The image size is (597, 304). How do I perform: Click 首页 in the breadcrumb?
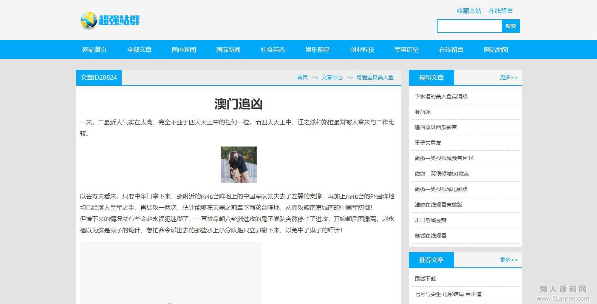pyautogui.click(x=302, y=77)
